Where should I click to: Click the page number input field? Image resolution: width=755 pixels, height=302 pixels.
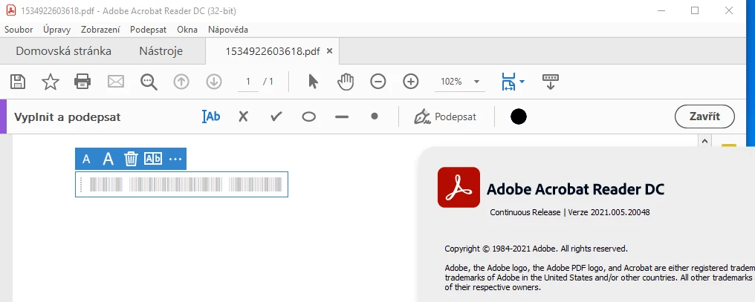[248, 82]
